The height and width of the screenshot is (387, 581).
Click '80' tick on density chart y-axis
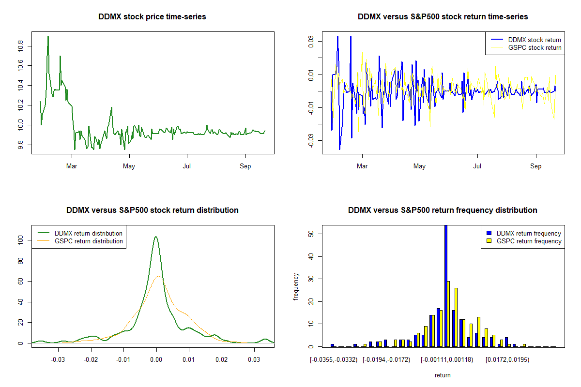click(x=20, y=261)
